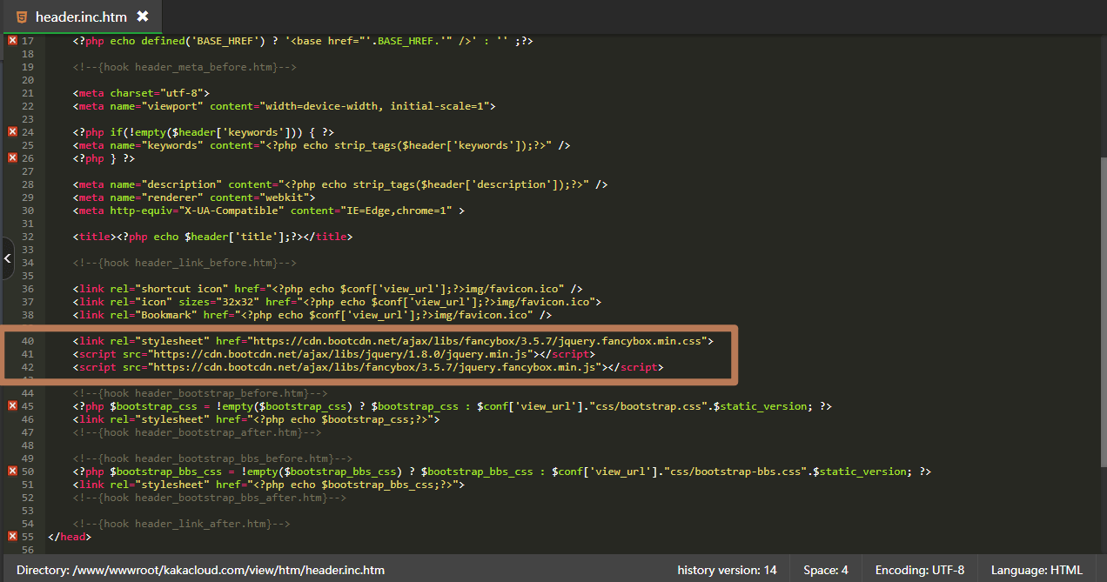
Task: Click the meta name="viewport" line
Action: click(285, 106)
